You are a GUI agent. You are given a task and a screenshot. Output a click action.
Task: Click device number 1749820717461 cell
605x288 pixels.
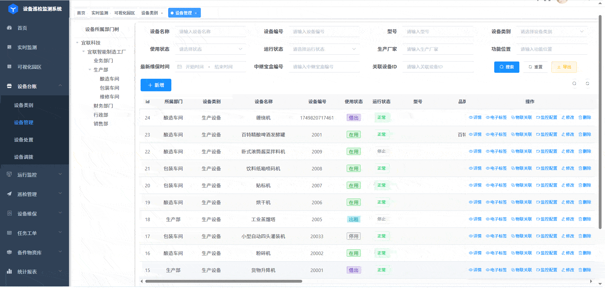pyautogui.click(x=317, y=118)
